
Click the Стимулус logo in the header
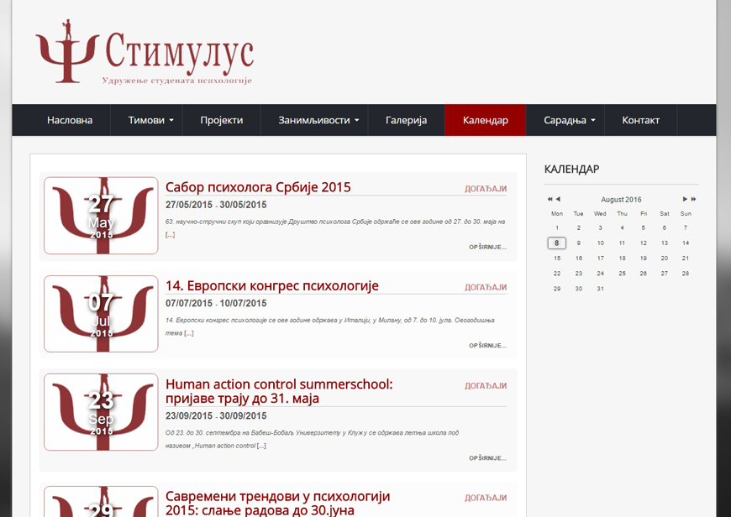pos(144,53)
